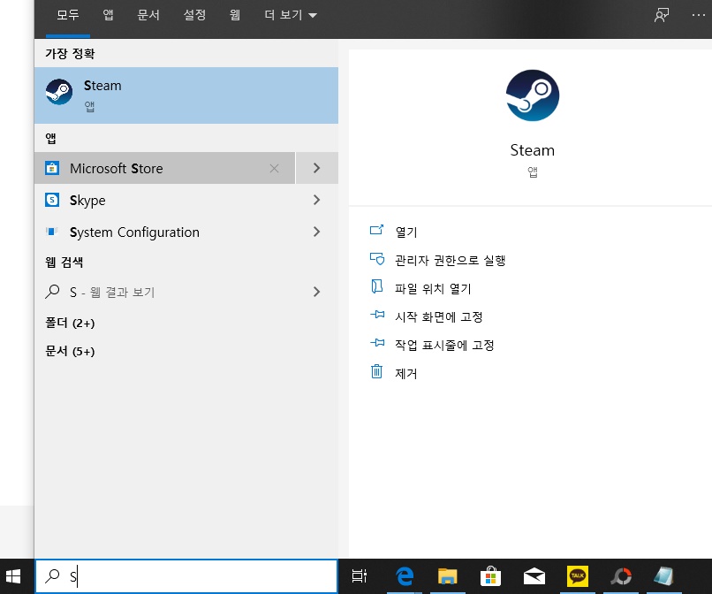Viewport: 712px width, 594px height.
Task: Open the 더 보기 dropdown filter
Action: click(x=291, y=15)
